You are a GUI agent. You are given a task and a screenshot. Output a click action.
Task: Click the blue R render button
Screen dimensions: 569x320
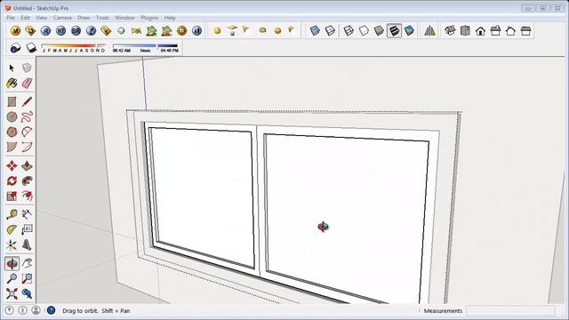pos(45,31)
